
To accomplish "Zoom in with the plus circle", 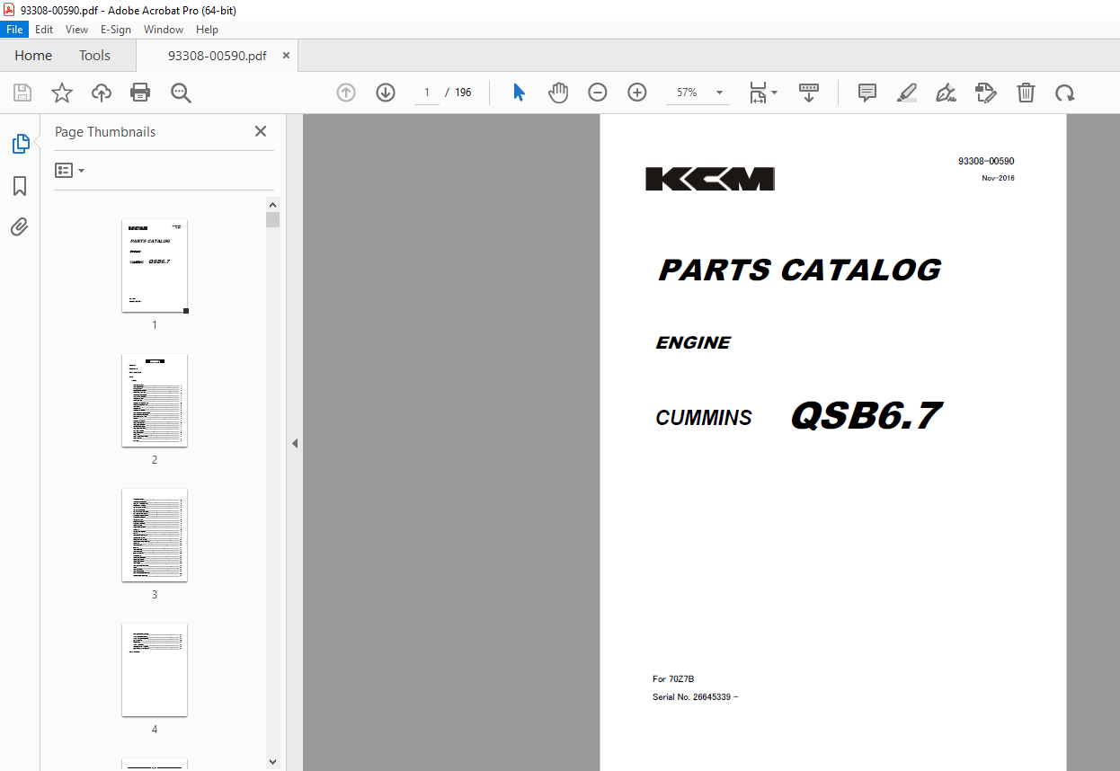I will point(637,93).
